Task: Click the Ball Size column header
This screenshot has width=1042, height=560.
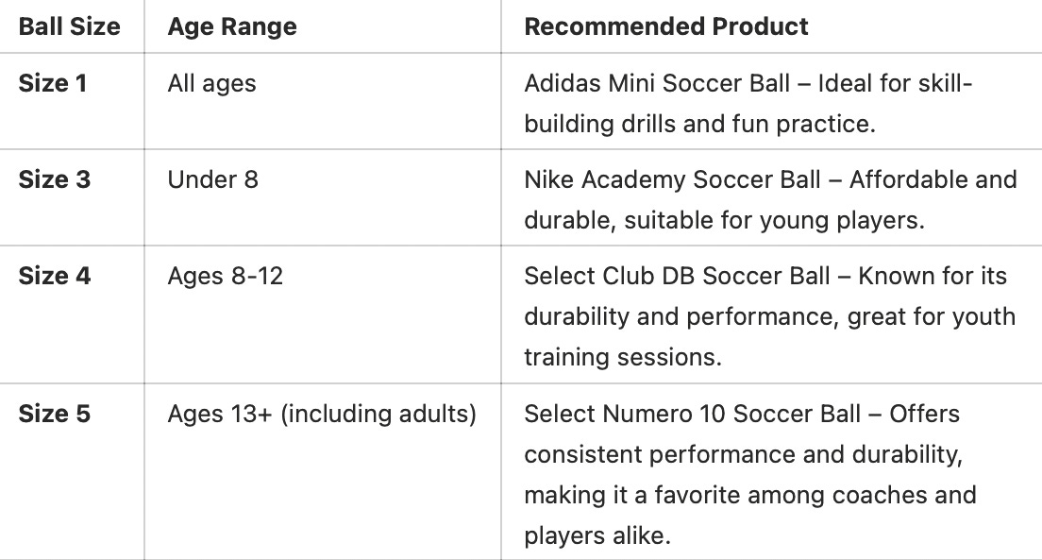Action: click(x=69, y=26)
